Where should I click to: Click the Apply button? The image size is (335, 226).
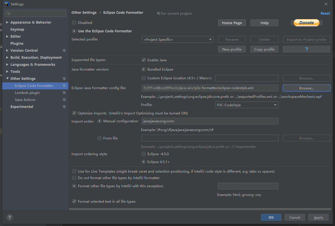pyautogui.click(x=318, y=218)
